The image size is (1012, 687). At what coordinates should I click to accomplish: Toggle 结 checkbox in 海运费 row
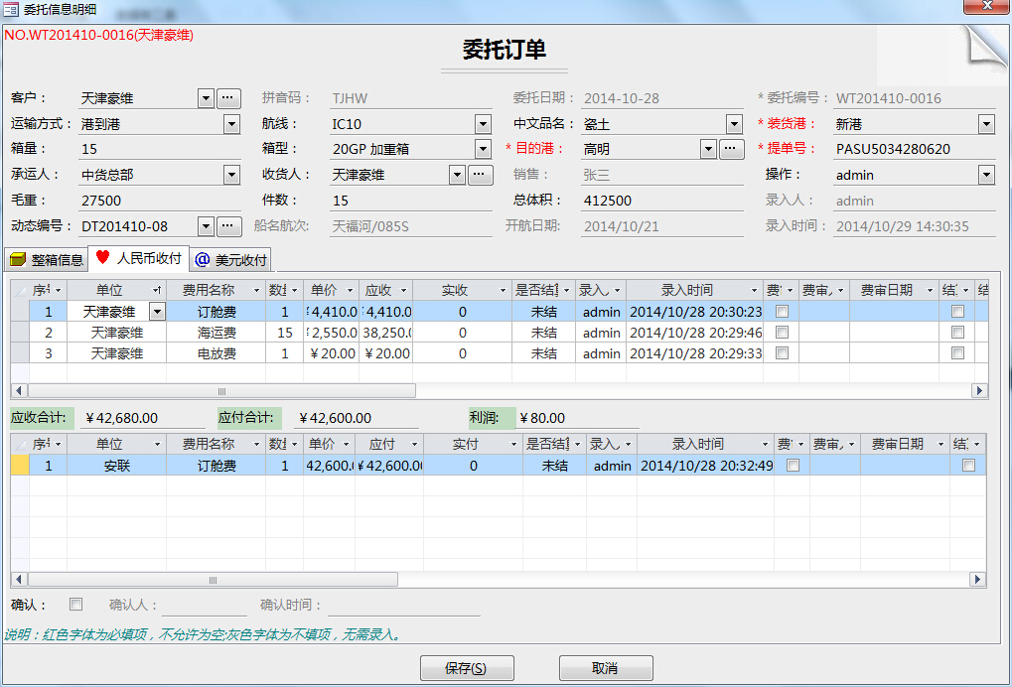tap(957, 333)
